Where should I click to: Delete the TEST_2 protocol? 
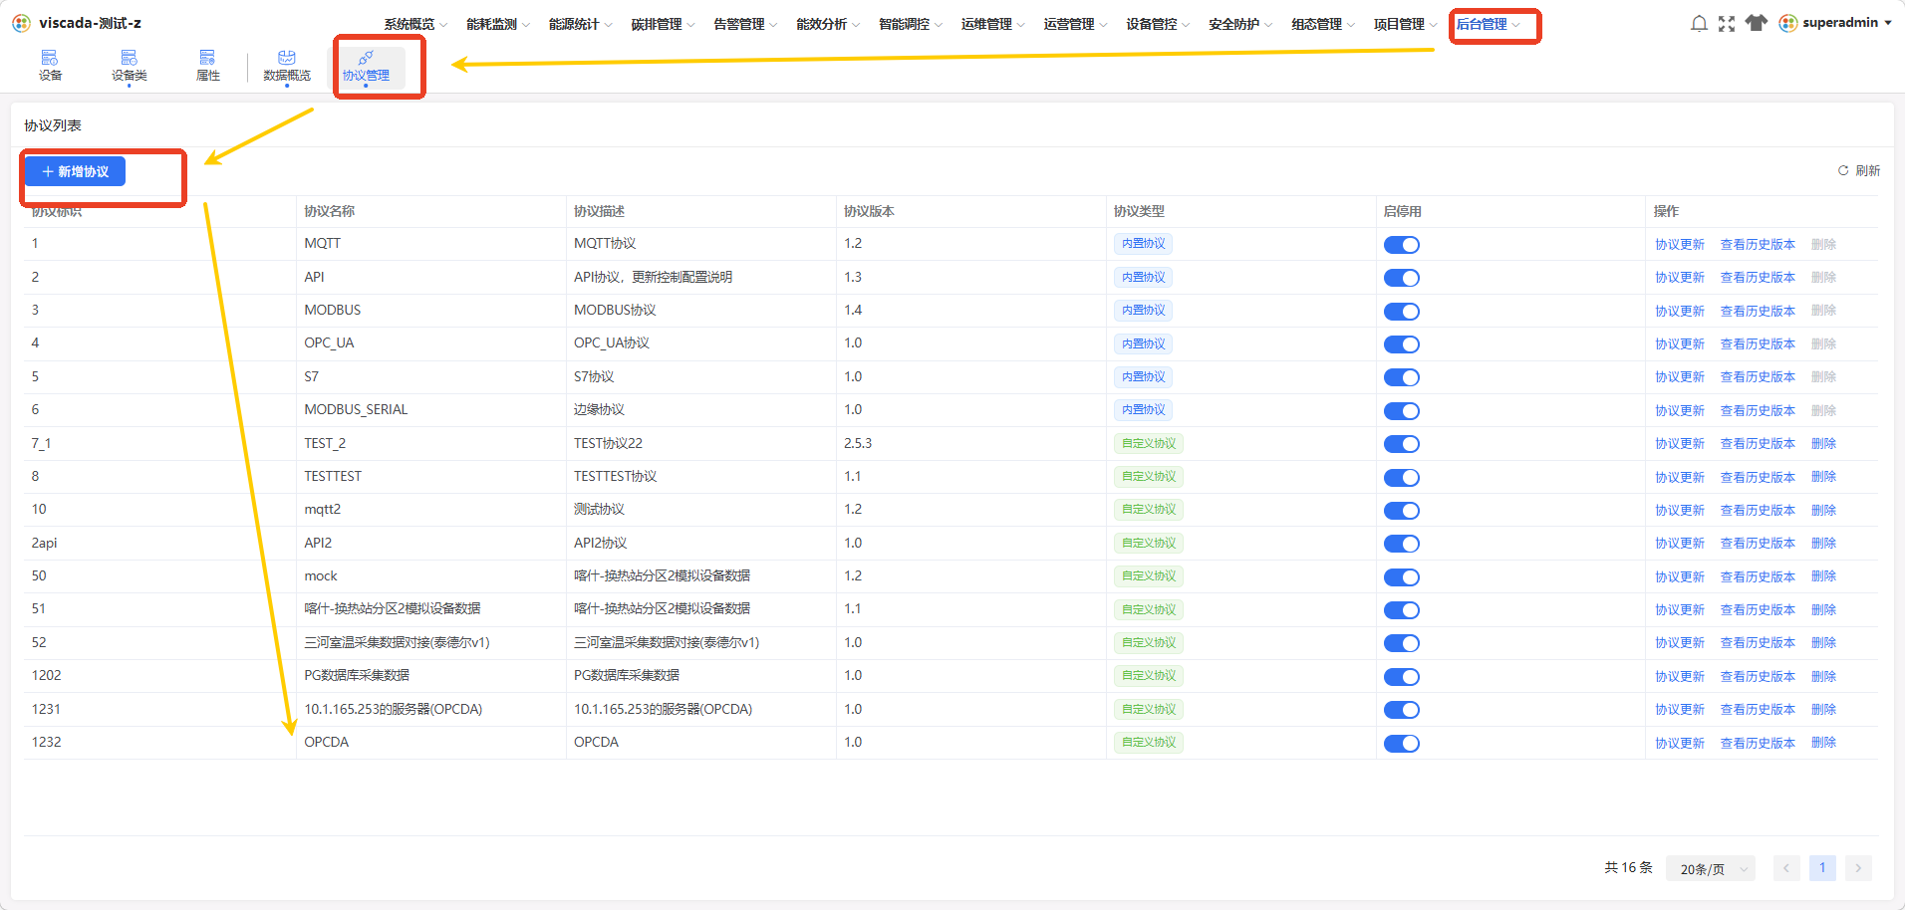(1823, 444)
